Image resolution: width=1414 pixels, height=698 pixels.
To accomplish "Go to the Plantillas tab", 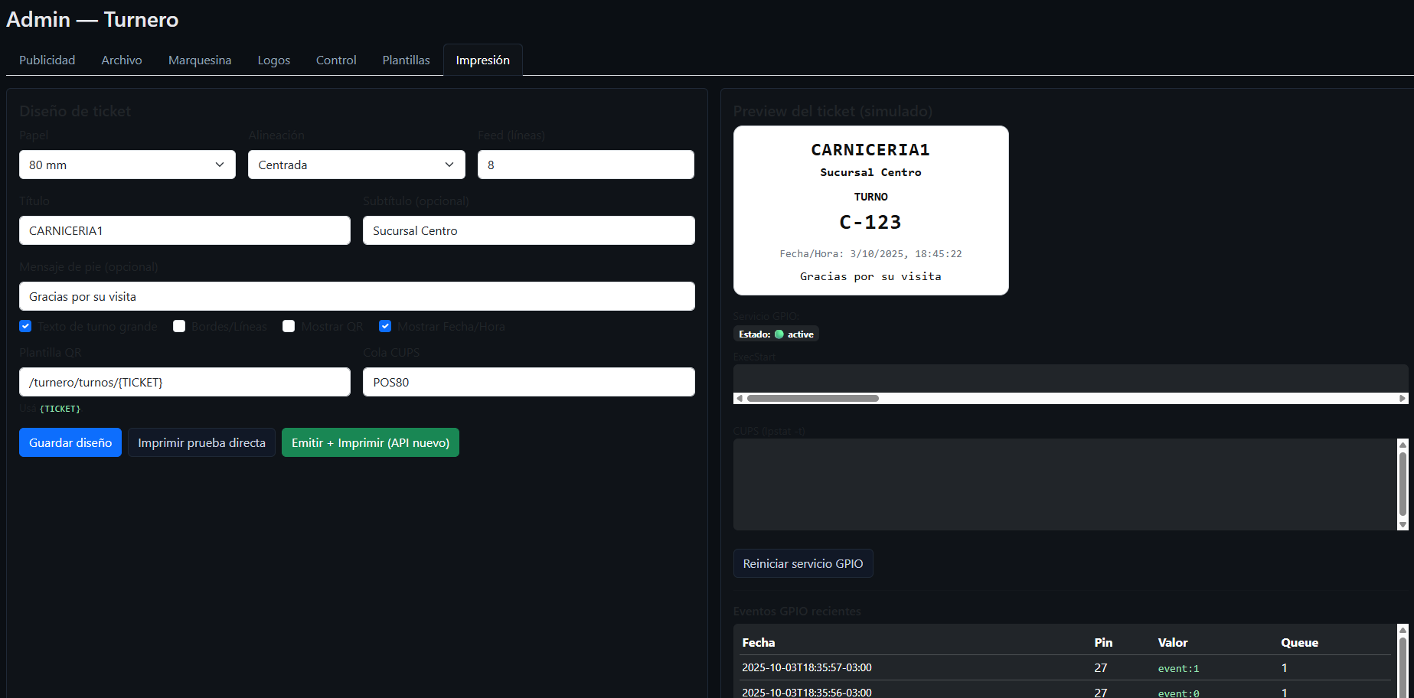I will pos(406,60).
